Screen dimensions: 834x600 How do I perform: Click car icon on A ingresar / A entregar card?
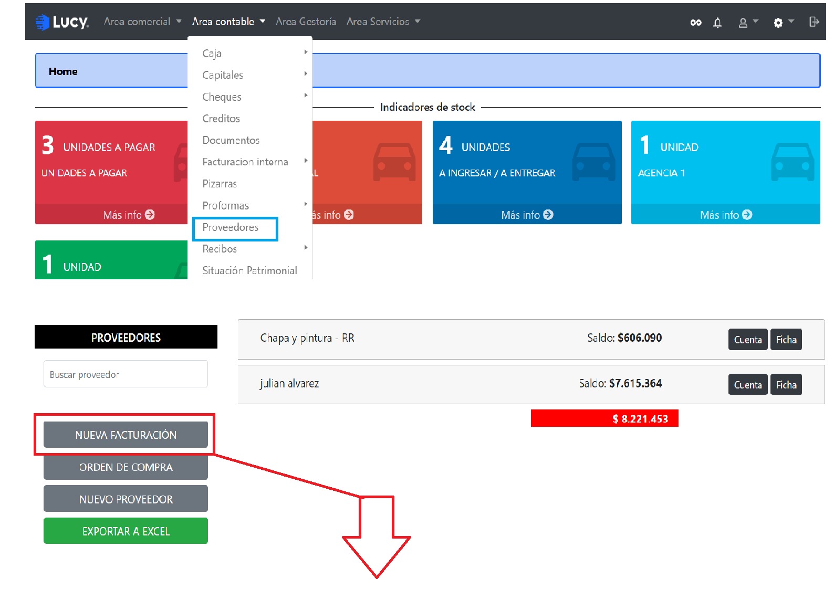click(593, 162)
